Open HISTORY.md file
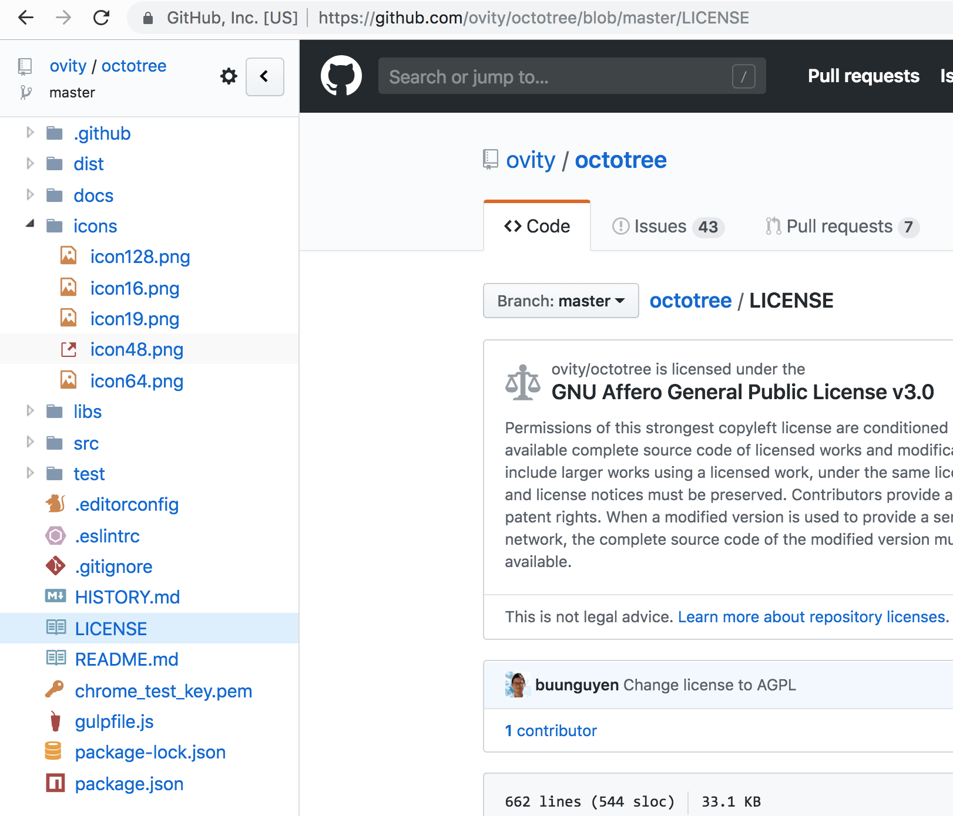The image size is (953, 816). point(127,597)
